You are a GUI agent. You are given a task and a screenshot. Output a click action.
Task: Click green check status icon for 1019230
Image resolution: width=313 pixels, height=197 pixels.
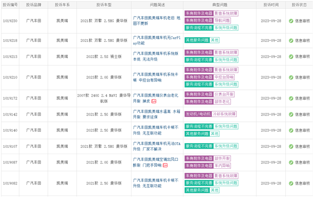[291, 21]
